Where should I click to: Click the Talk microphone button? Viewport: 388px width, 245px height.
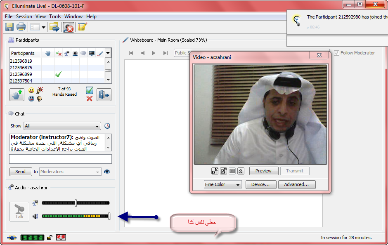19,211
